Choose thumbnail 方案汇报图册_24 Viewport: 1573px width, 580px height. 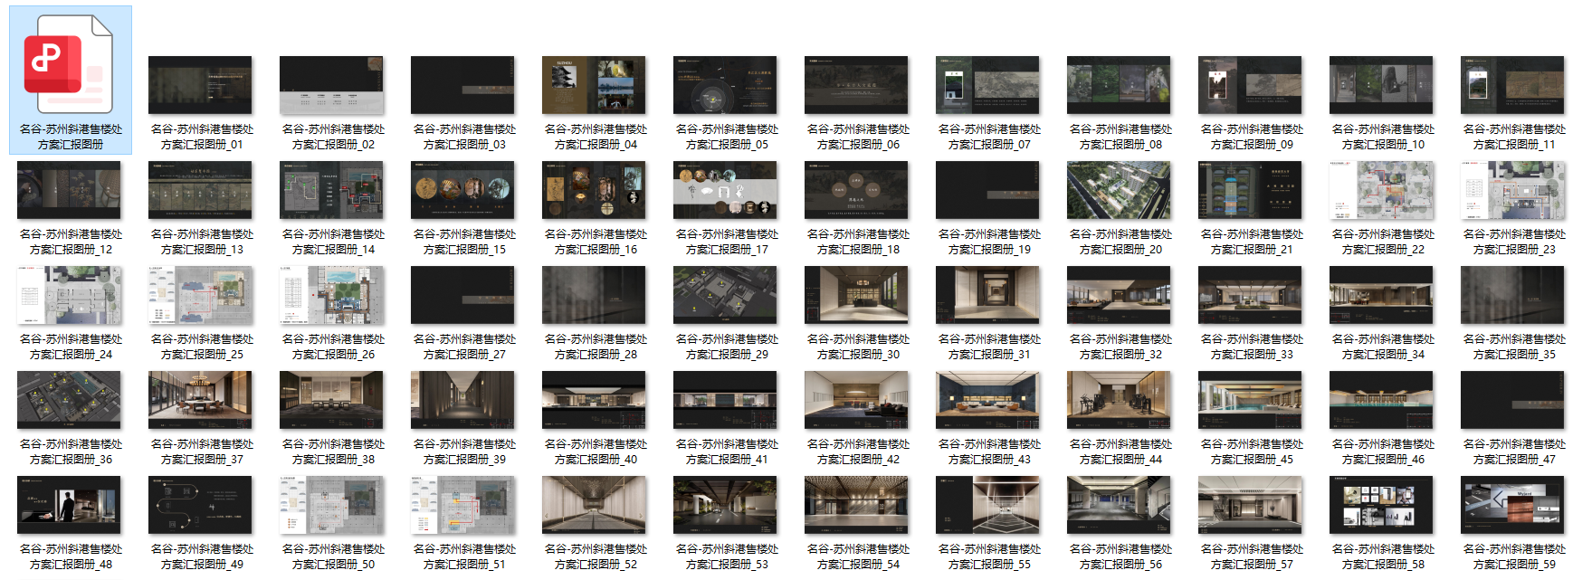[x=69, y=295]
